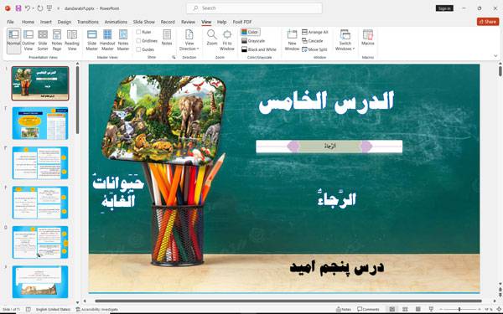Select the sixth slide thumbnail
This screenshot has width=503, height=314.
pyautogui.click(x=40, y=281)
